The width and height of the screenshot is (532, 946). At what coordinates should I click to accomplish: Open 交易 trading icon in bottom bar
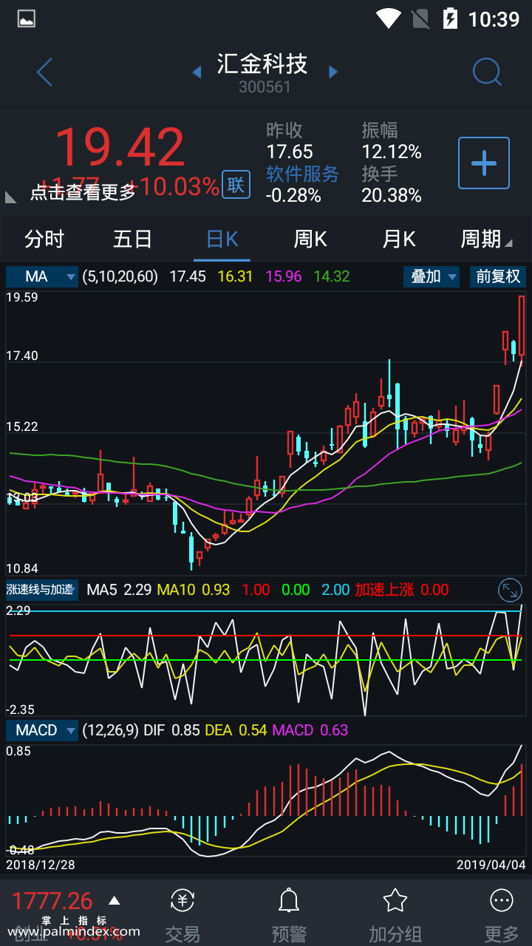click(183, 900)
